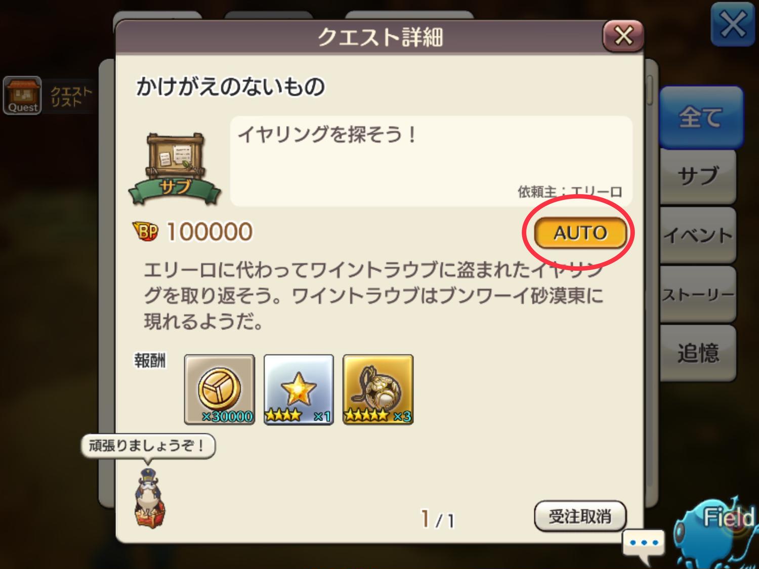Click the 受注取消 button
This screenshot has height=569, width=759.
(x=580, y=516)
